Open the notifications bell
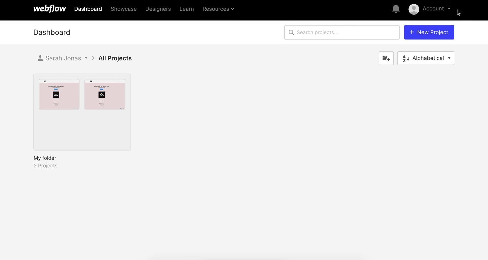The height and width of the screenshot is (260, 488). coord(395,9)
